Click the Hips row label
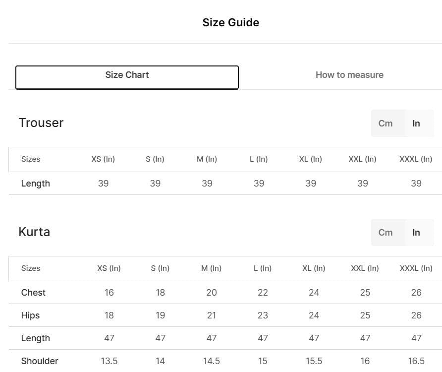 30,315
